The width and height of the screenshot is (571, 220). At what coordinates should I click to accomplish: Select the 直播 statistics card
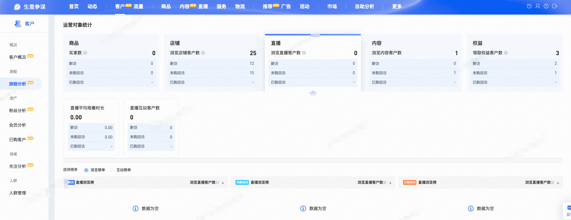pyautogui.click(x=313, y=63)
